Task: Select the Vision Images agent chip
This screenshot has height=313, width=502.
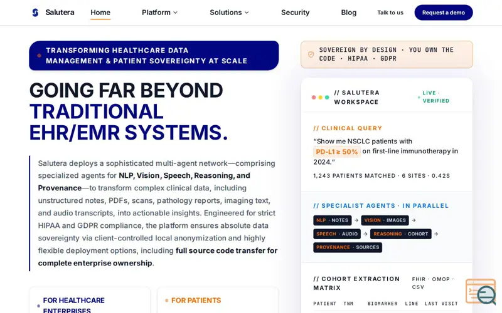Action: click(385, 220)
